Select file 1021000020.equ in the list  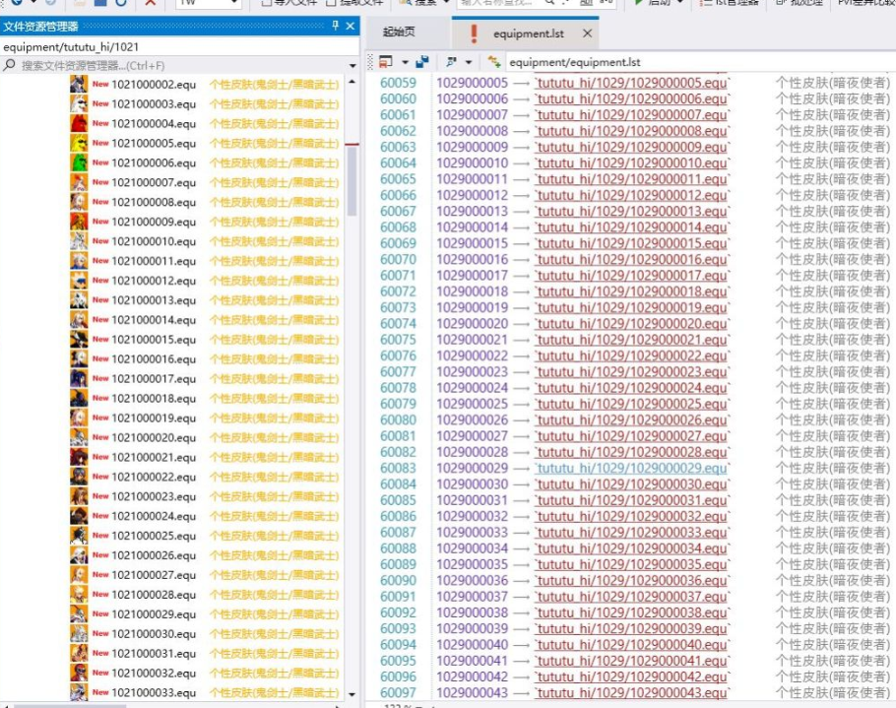point(154,438)
